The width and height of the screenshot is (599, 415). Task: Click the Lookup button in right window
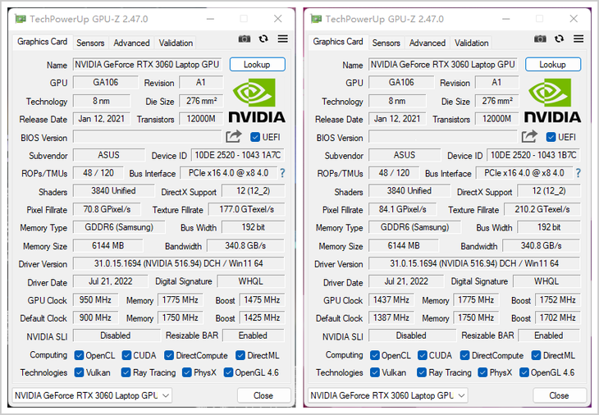(x=553, y=65)
